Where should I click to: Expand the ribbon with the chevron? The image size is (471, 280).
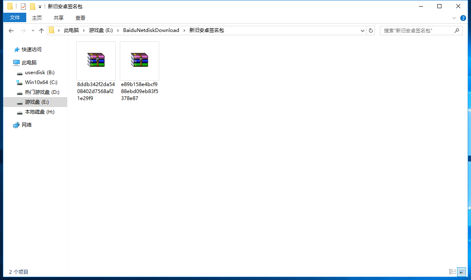coord(454,18)
